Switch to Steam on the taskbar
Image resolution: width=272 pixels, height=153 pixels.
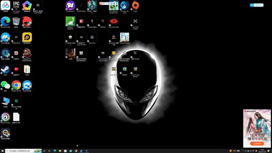click(81, 151)
